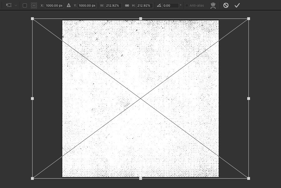Click the bottom-right transform corner handle
Viewport: 281px width, 188px height.
coord(248,178)
